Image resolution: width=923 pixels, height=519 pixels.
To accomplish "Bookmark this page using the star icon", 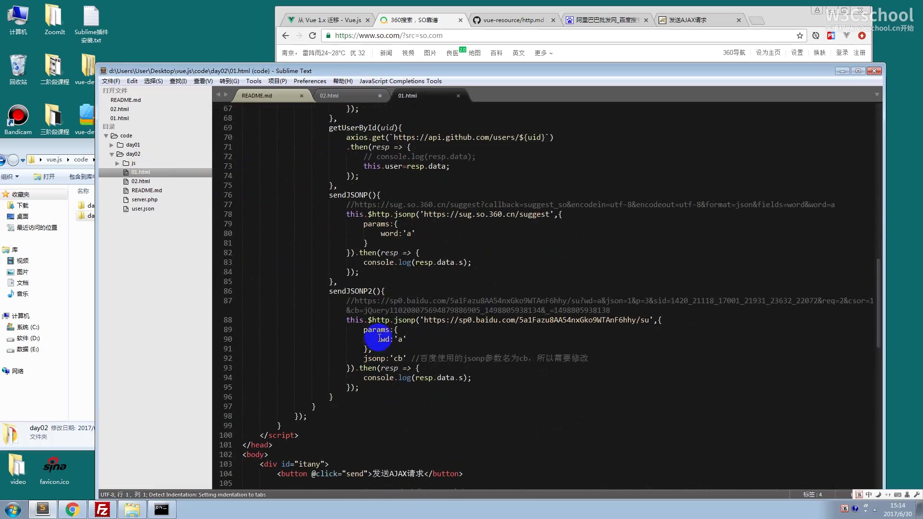I will [799, 36].
